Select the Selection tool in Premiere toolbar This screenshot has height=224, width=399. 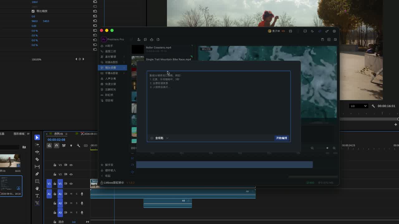[x=37, y=138]
